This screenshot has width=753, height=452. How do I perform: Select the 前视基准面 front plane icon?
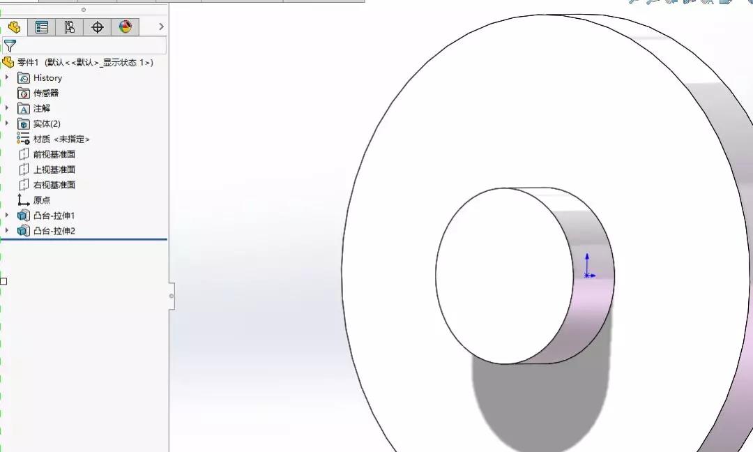(24, 154)
